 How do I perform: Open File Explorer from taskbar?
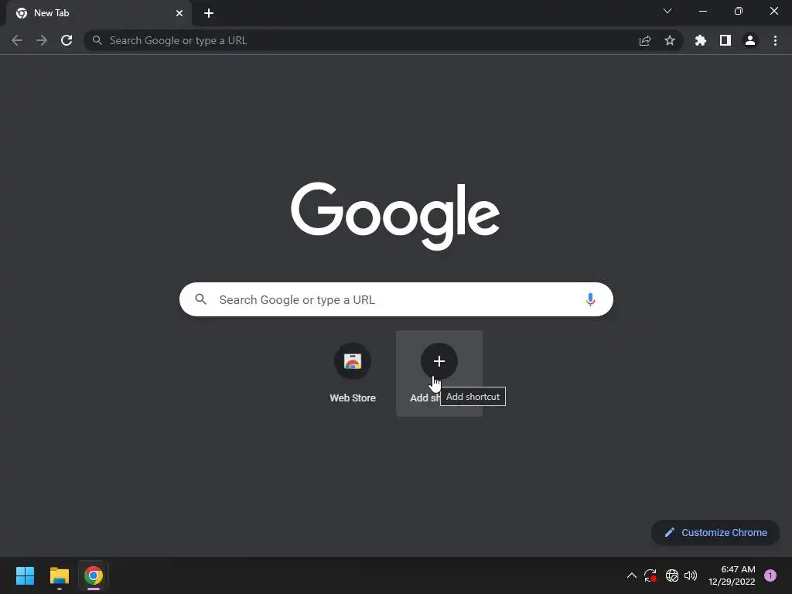(x=60, y=575)
